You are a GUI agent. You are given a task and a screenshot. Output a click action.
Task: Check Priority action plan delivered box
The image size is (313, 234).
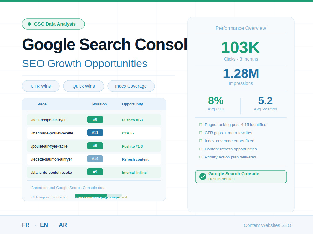[x=201, y=157]
